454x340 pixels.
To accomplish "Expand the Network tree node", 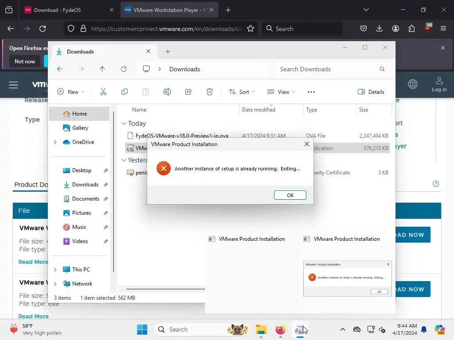I will (55, 284).
